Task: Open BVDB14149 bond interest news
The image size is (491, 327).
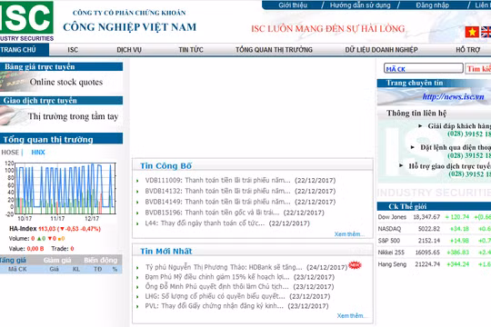Action: [x=217, y=202]
